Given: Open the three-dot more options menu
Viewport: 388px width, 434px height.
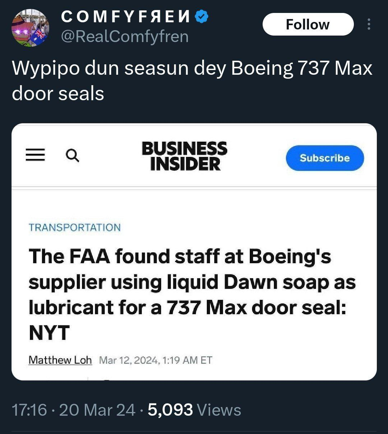Looking at the screenshot, I should pos(369,24).
